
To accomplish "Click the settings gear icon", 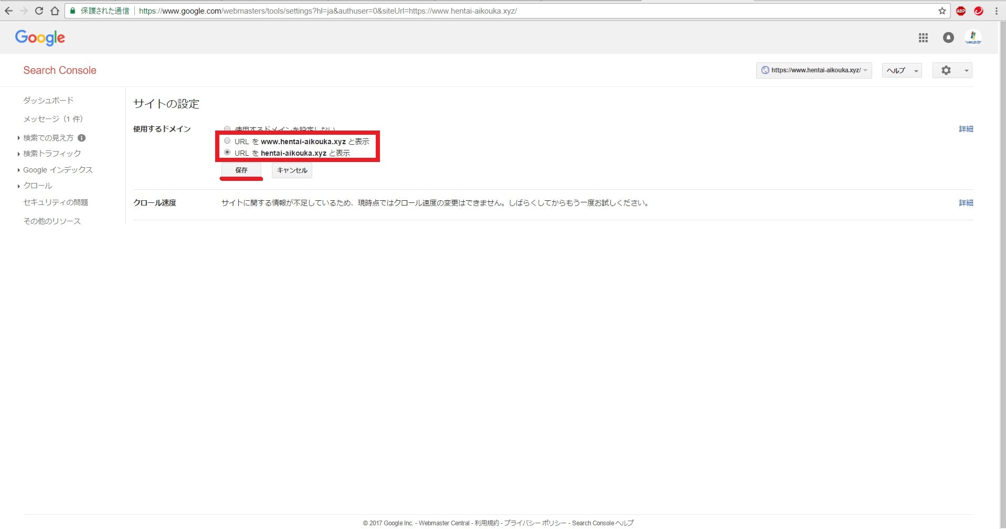I will [x=946, y=70].
